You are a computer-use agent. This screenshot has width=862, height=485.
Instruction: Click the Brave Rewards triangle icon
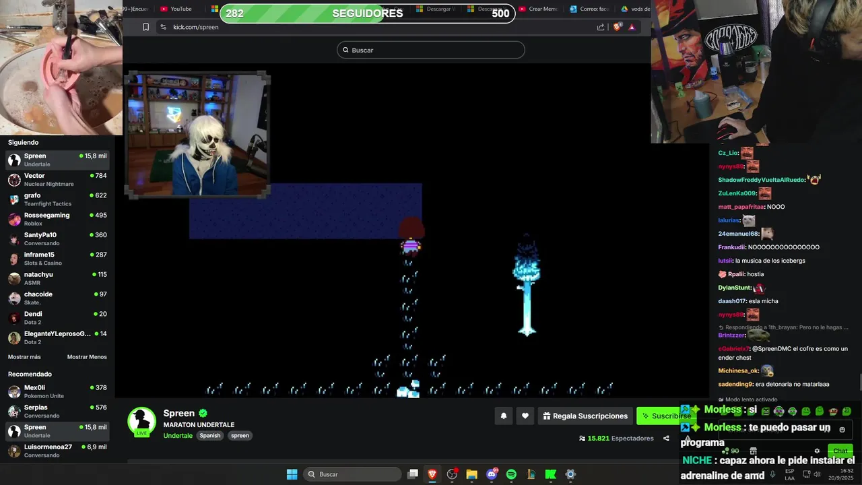click(x=632, y=27)
